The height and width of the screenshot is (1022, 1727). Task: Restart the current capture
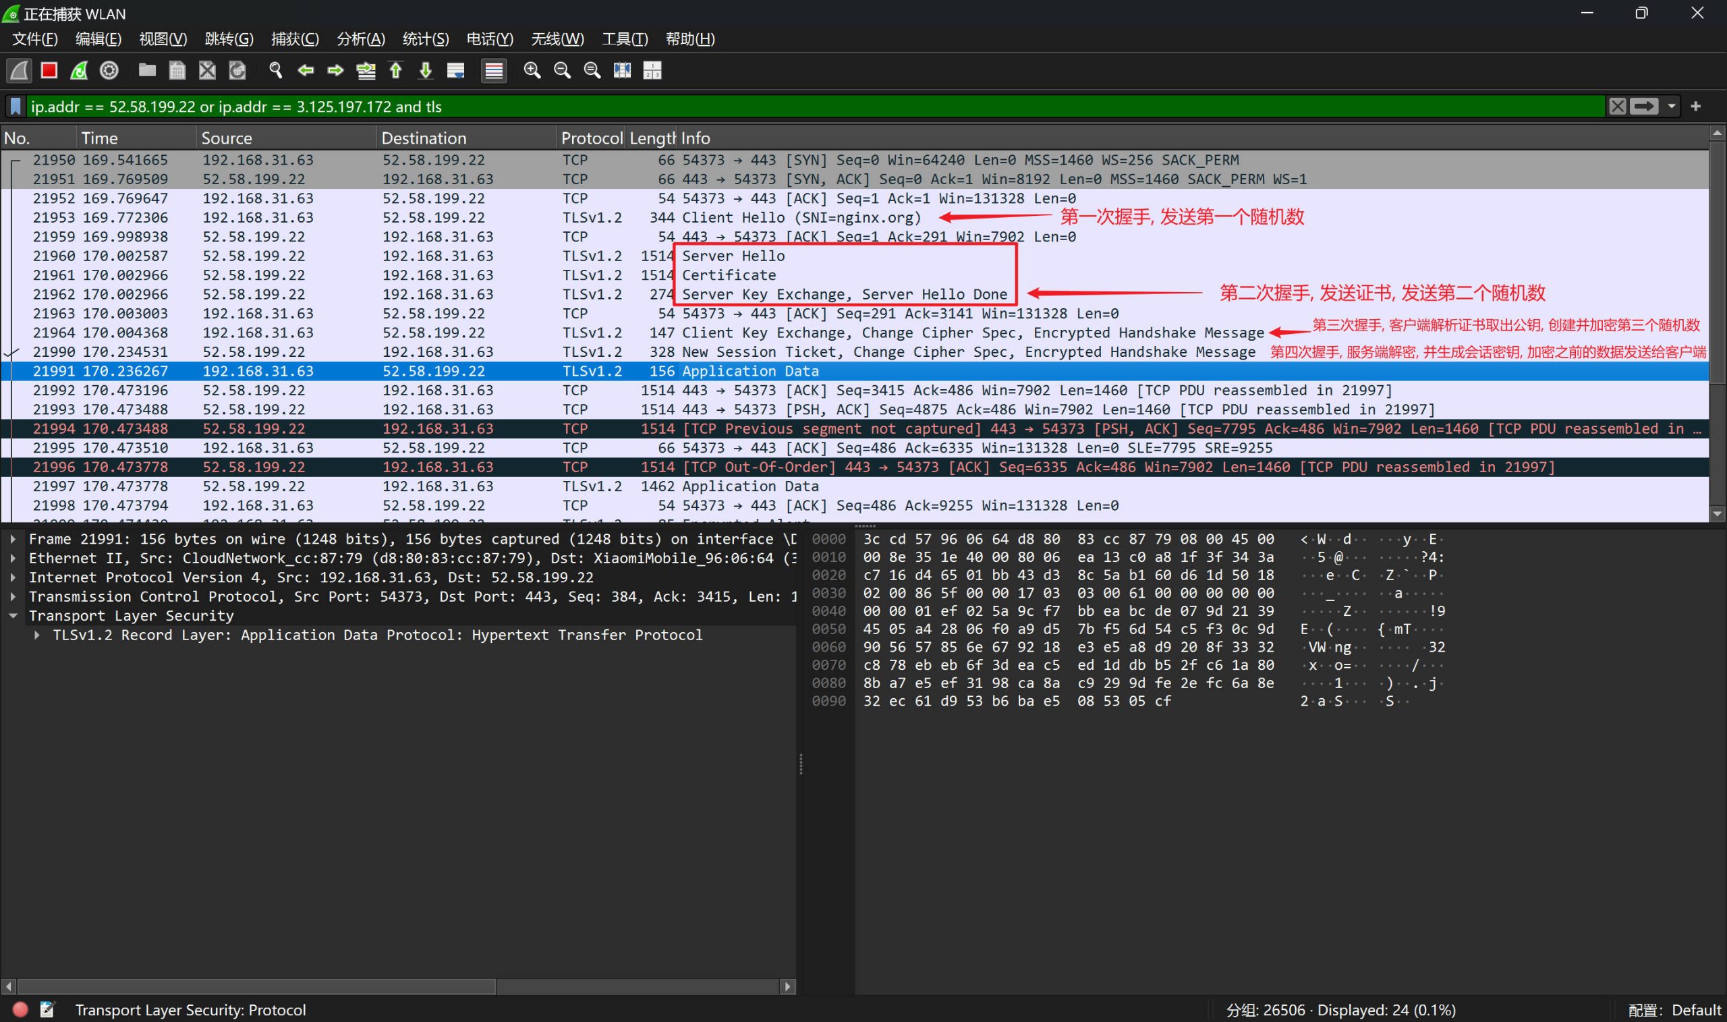(x=79, y=70)
